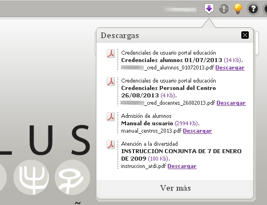The image size is (267, 205).
Task: Click the Ver más button
Action: click(175, 188)
